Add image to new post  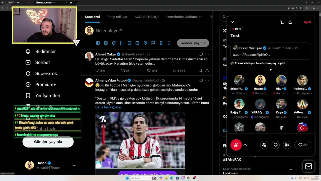pos(98,43)
